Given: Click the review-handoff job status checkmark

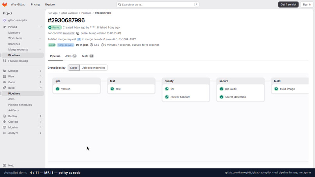Looking at the screenshot, I should 167,97.
